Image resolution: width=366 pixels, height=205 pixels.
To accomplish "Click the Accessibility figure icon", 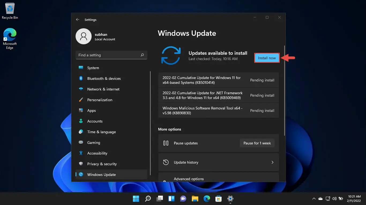I will pos(81,153).
